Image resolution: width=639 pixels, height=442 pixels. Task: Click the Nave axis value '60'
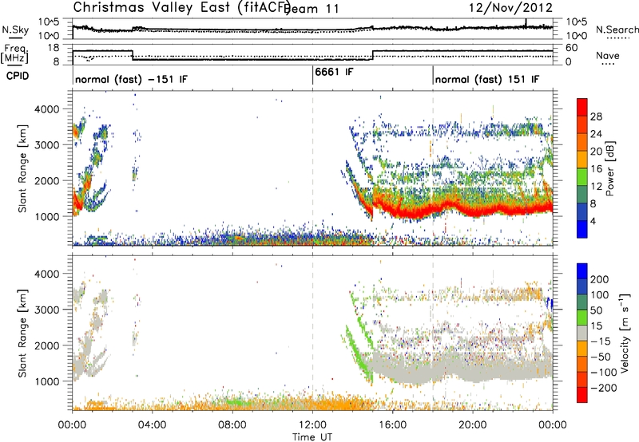pyautogui.click(x=572, y=48)
